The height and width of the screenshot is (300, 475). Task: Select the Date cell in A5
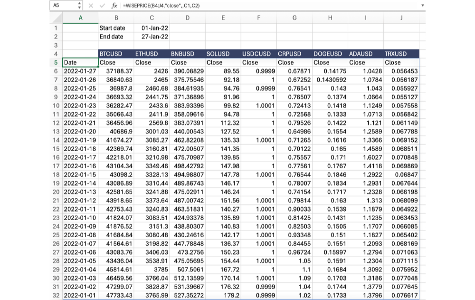pos(80,62)
